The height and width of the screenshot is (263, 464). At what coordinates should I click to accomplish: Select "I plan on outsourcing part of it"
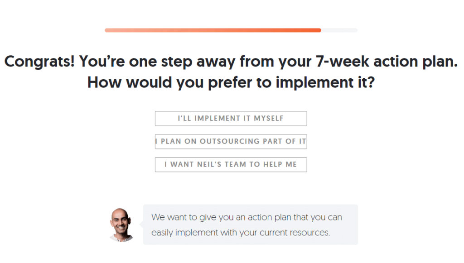[231, 142]
